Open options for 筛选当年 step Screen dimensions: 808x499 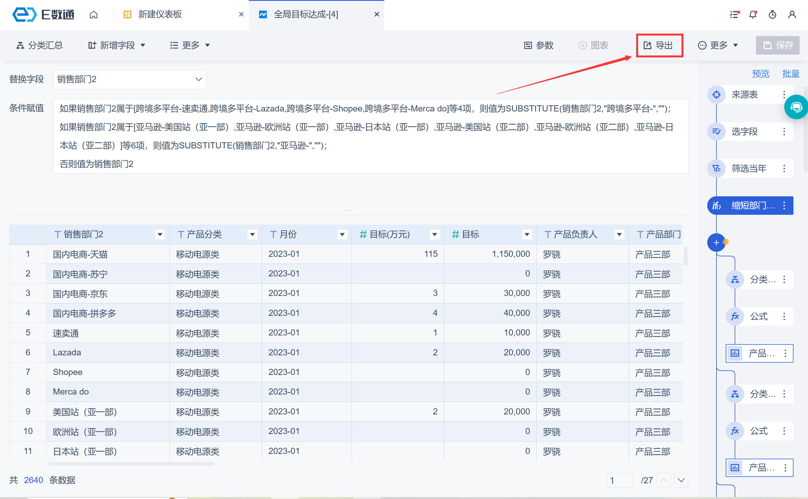point(784,169)
